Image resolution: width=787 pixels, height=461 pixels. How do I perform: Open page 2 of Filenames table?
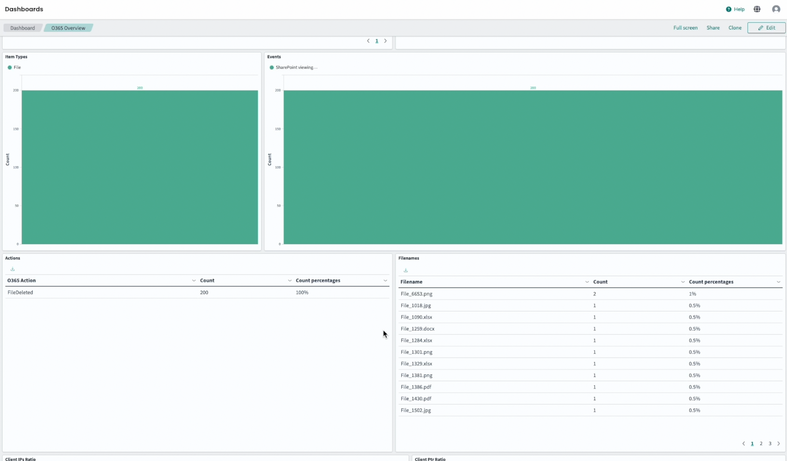(761, 444)
